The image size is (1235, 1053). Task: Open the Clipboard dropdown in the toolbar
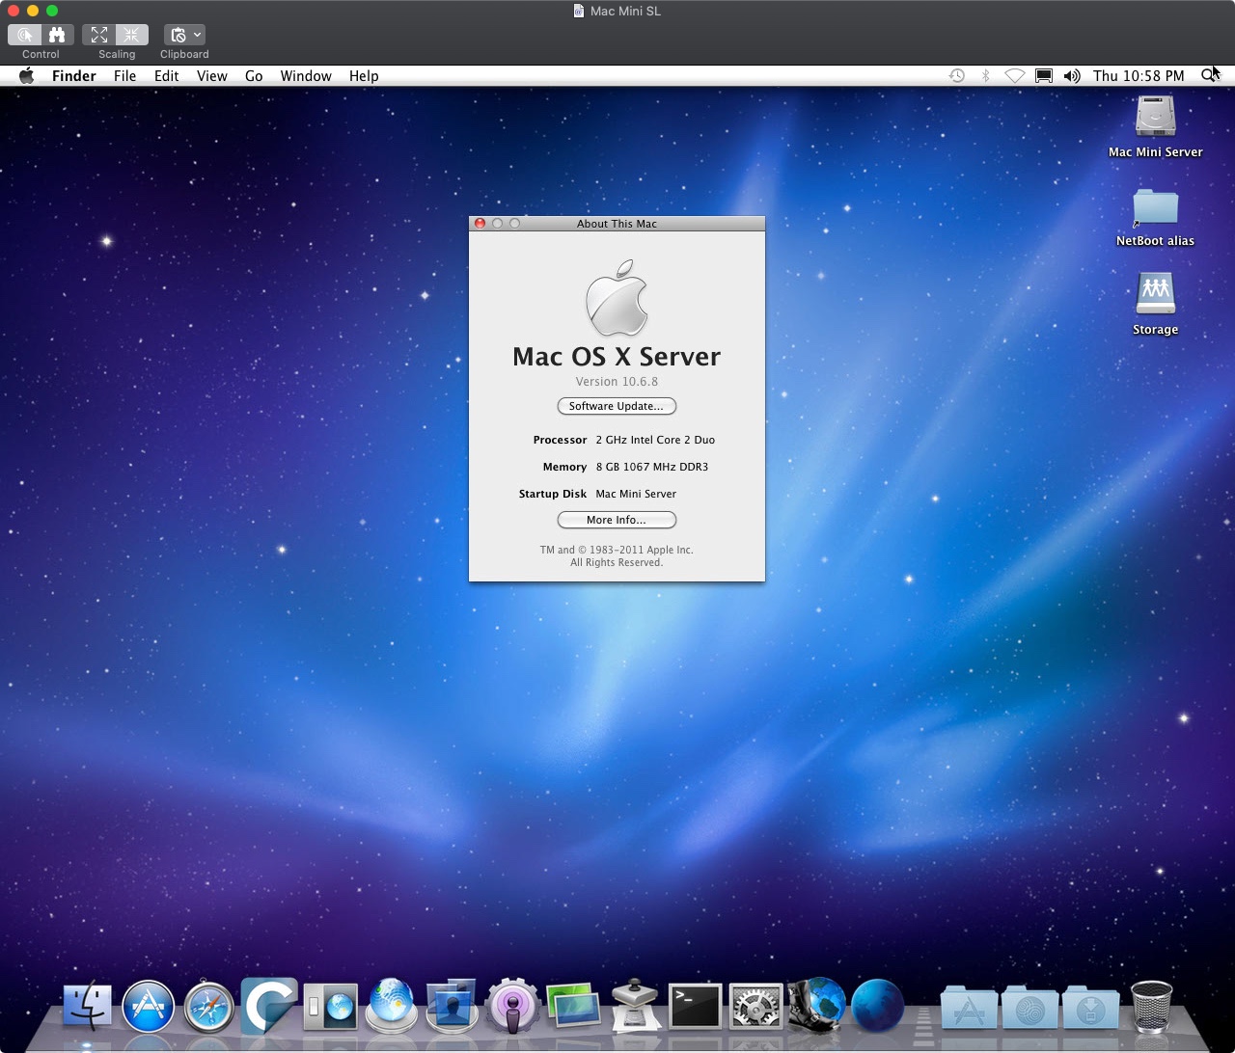point(184,35)
